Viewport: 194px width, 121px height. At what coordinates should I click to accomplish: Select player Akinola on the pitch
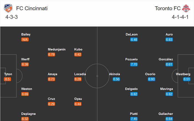pyautogui.click(x=114, y=74)
